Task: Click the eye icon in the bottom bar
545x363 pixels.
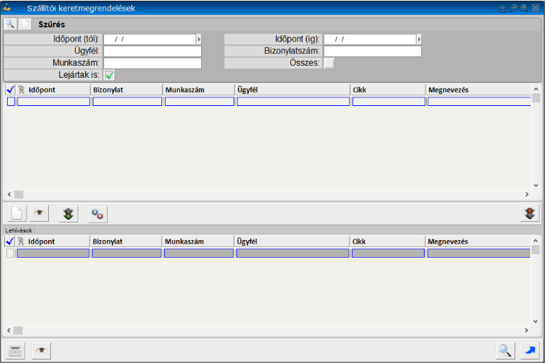Action: click(x=42, y=350)
